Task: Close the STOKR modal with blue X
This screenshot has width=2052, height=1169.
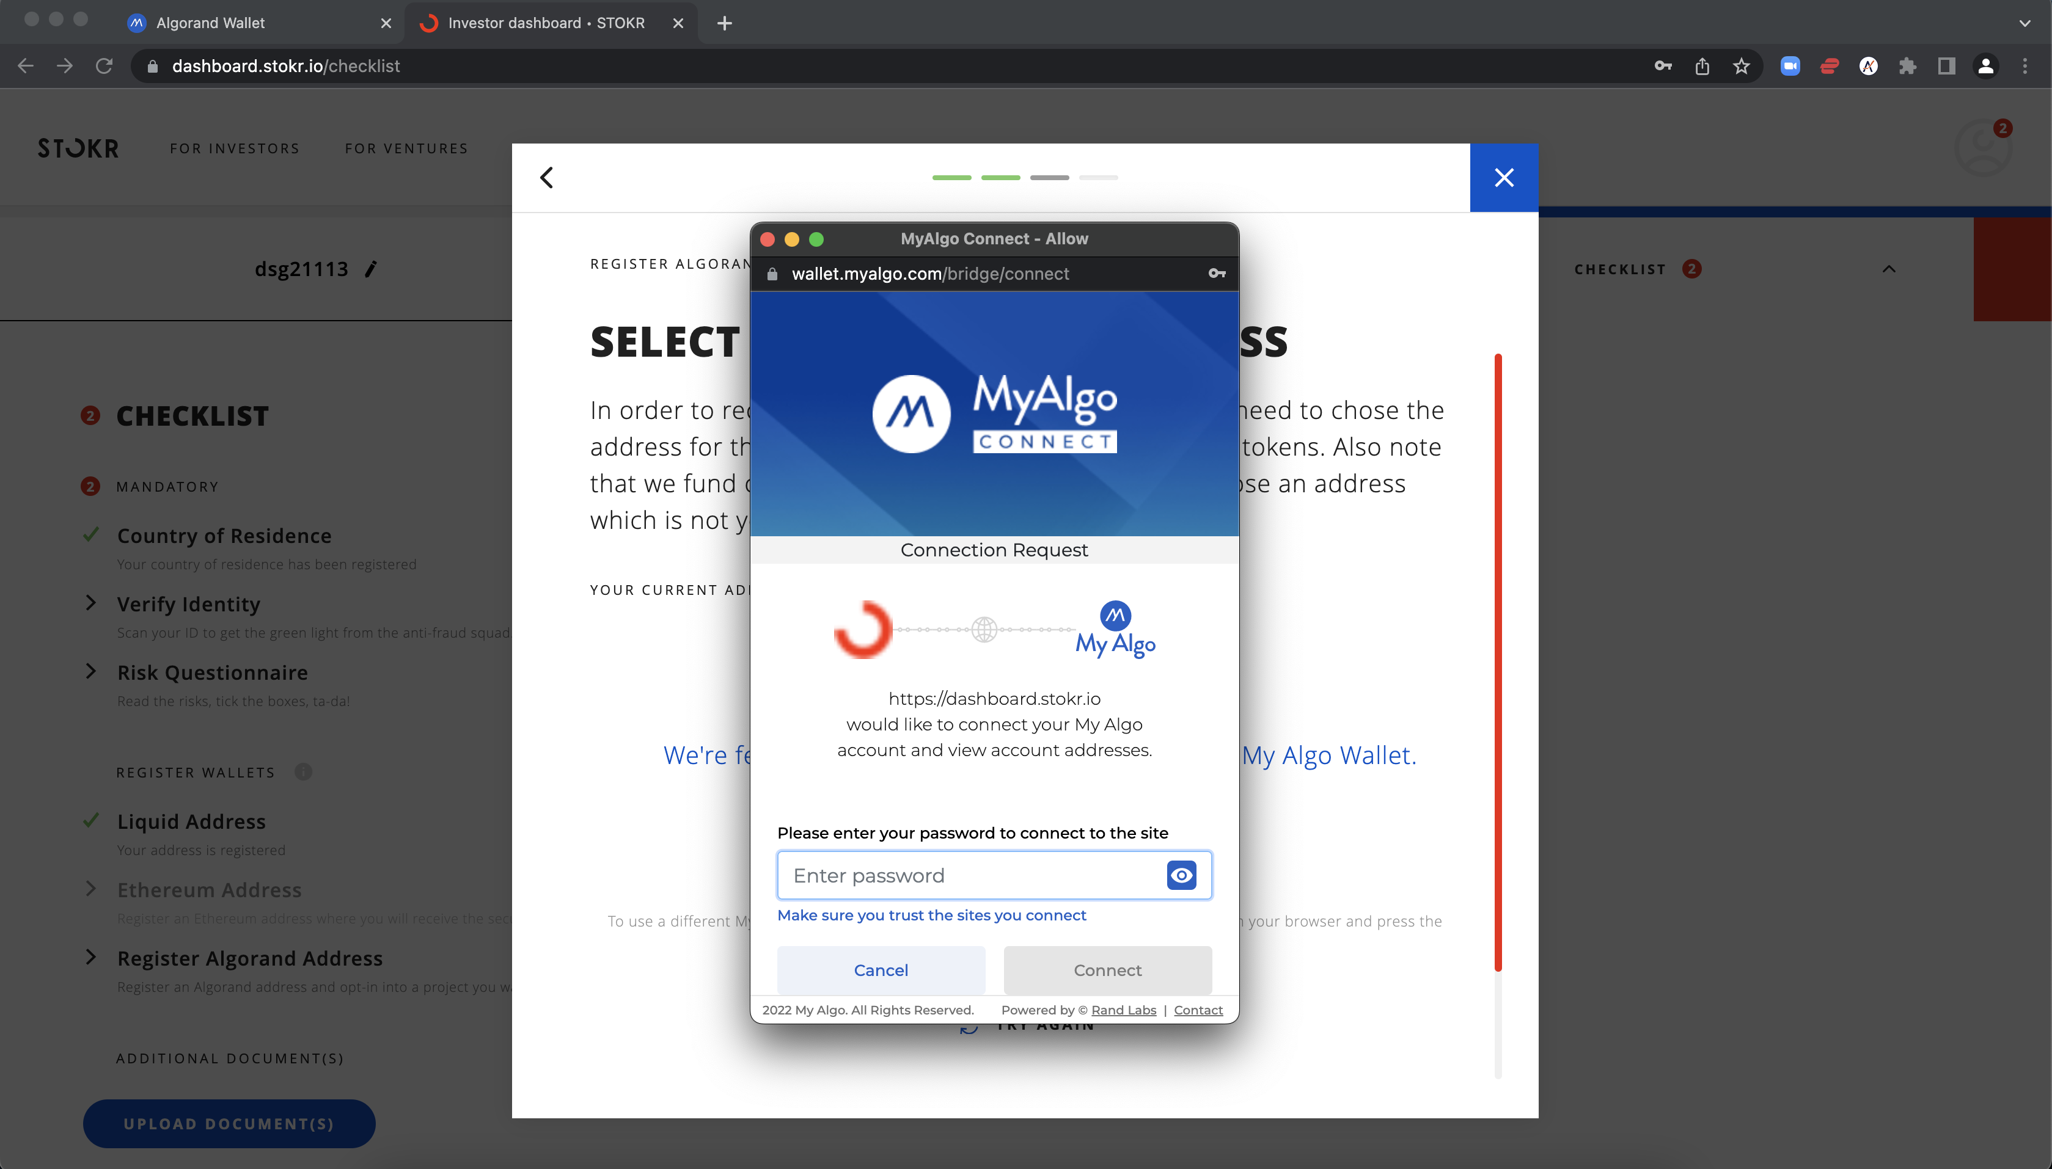Action: (x=1503, y=178)
